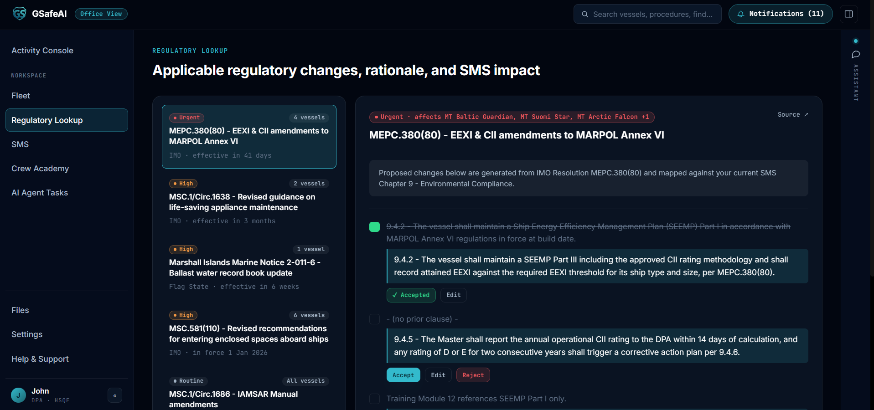Image resolution: width=874 pixels, height=410 pixels.
Task: Open Settings page
Action: [x=67, y=334]
